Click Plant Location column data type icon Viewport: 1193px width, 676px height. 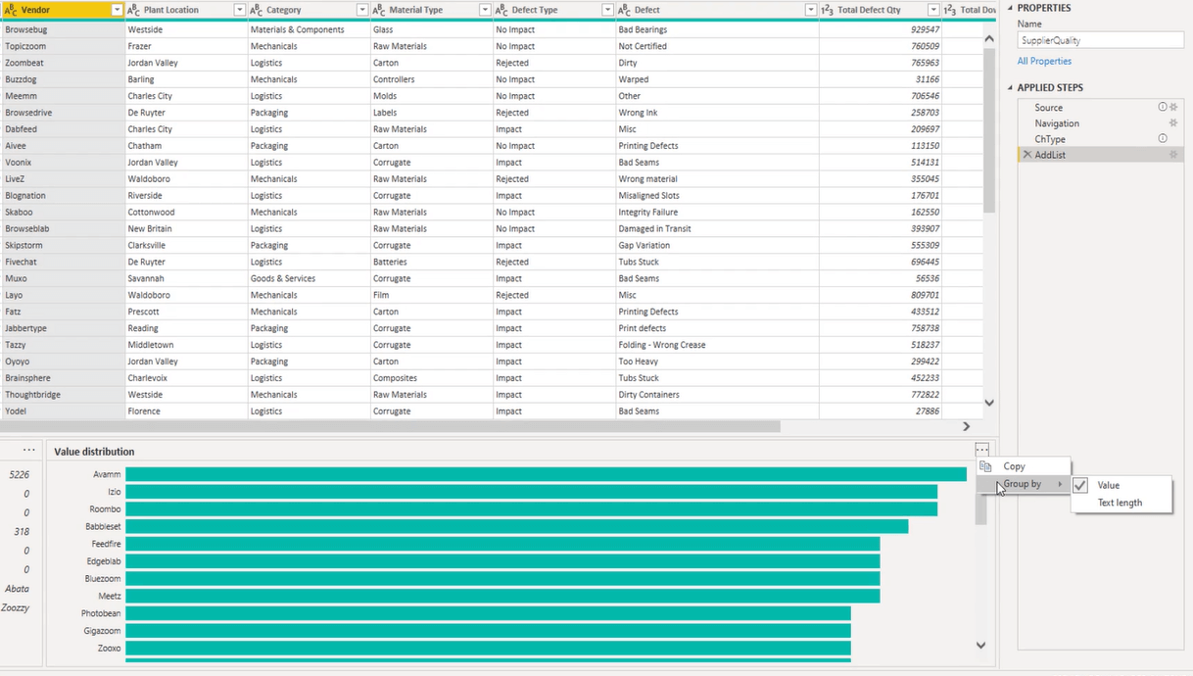click(x=134, y=10)
